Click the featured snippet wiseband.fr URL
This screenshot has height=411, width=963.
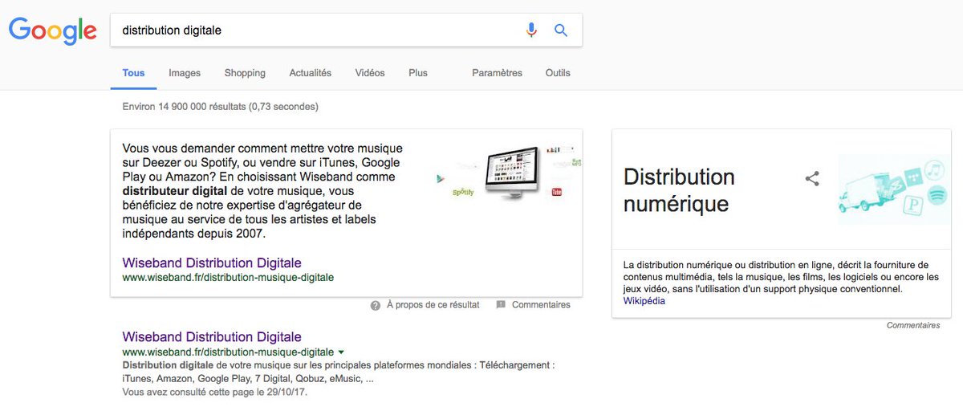tap(228, 278)
